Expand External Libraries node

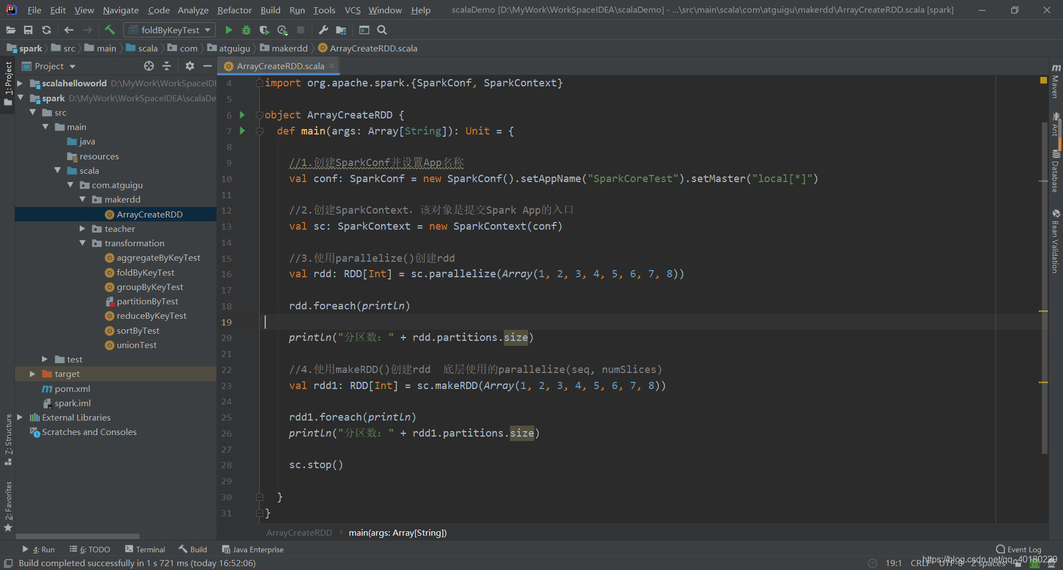20,417
